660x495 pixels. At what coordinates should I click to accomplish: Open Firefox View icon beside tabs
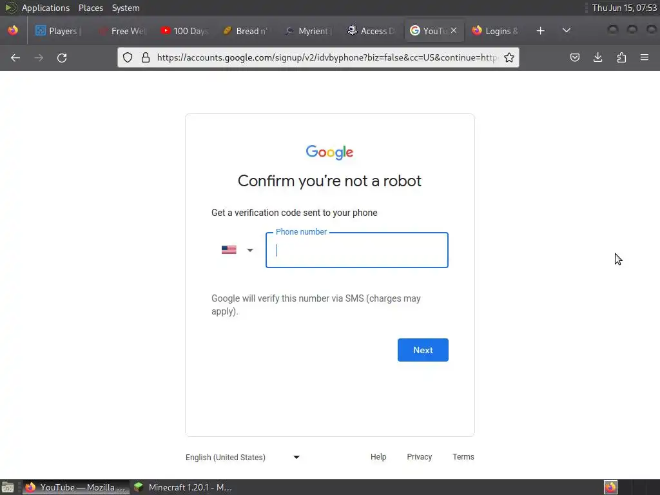click(x=13, y=30)
